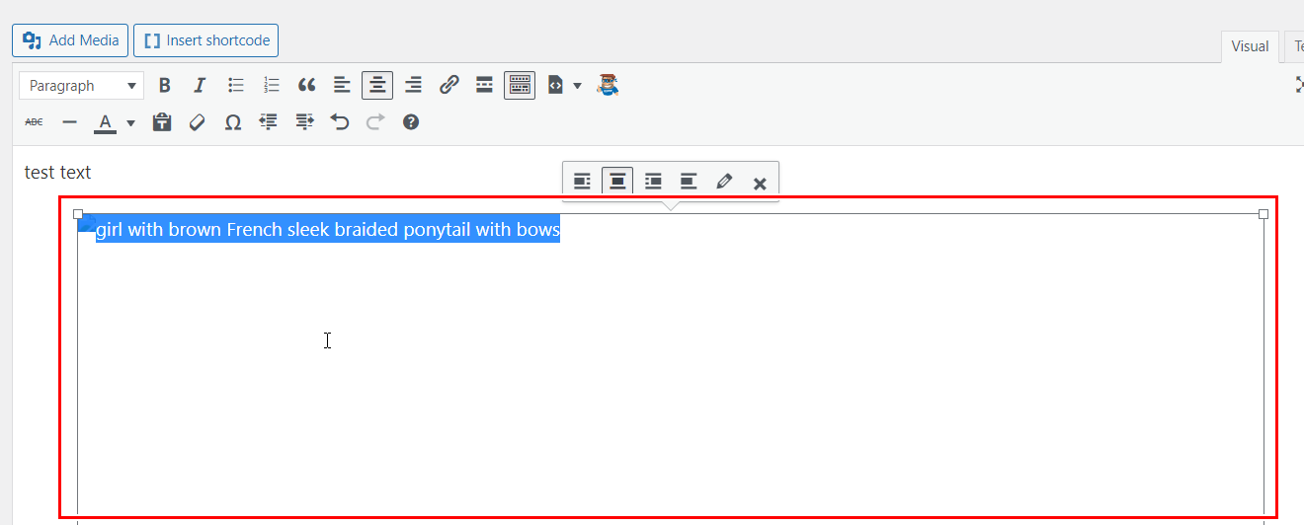Image resolution: width=1304 pixels, height=525 pixels.
Task: Switch to the Visual editor tab
Action: click(1249, 46)
